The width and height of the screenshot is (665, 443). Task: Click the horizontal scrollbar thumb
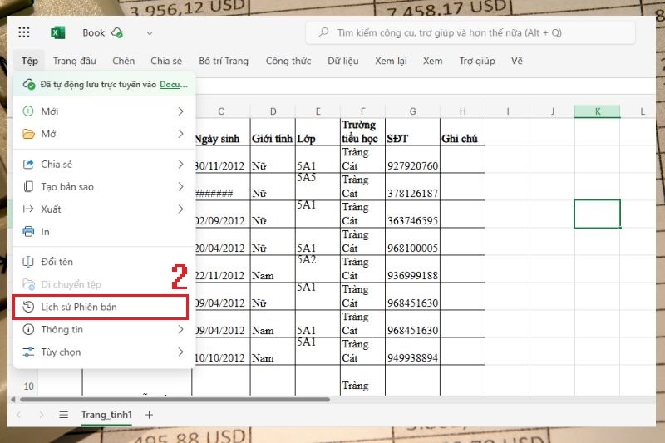pyautogui.click(x=175, y=399)
